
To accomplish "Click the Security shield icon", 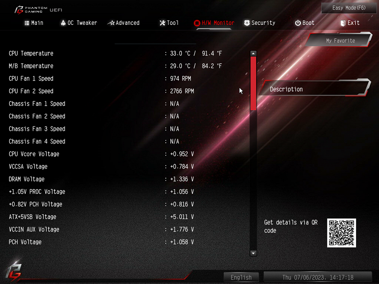I will coord(247,23).
